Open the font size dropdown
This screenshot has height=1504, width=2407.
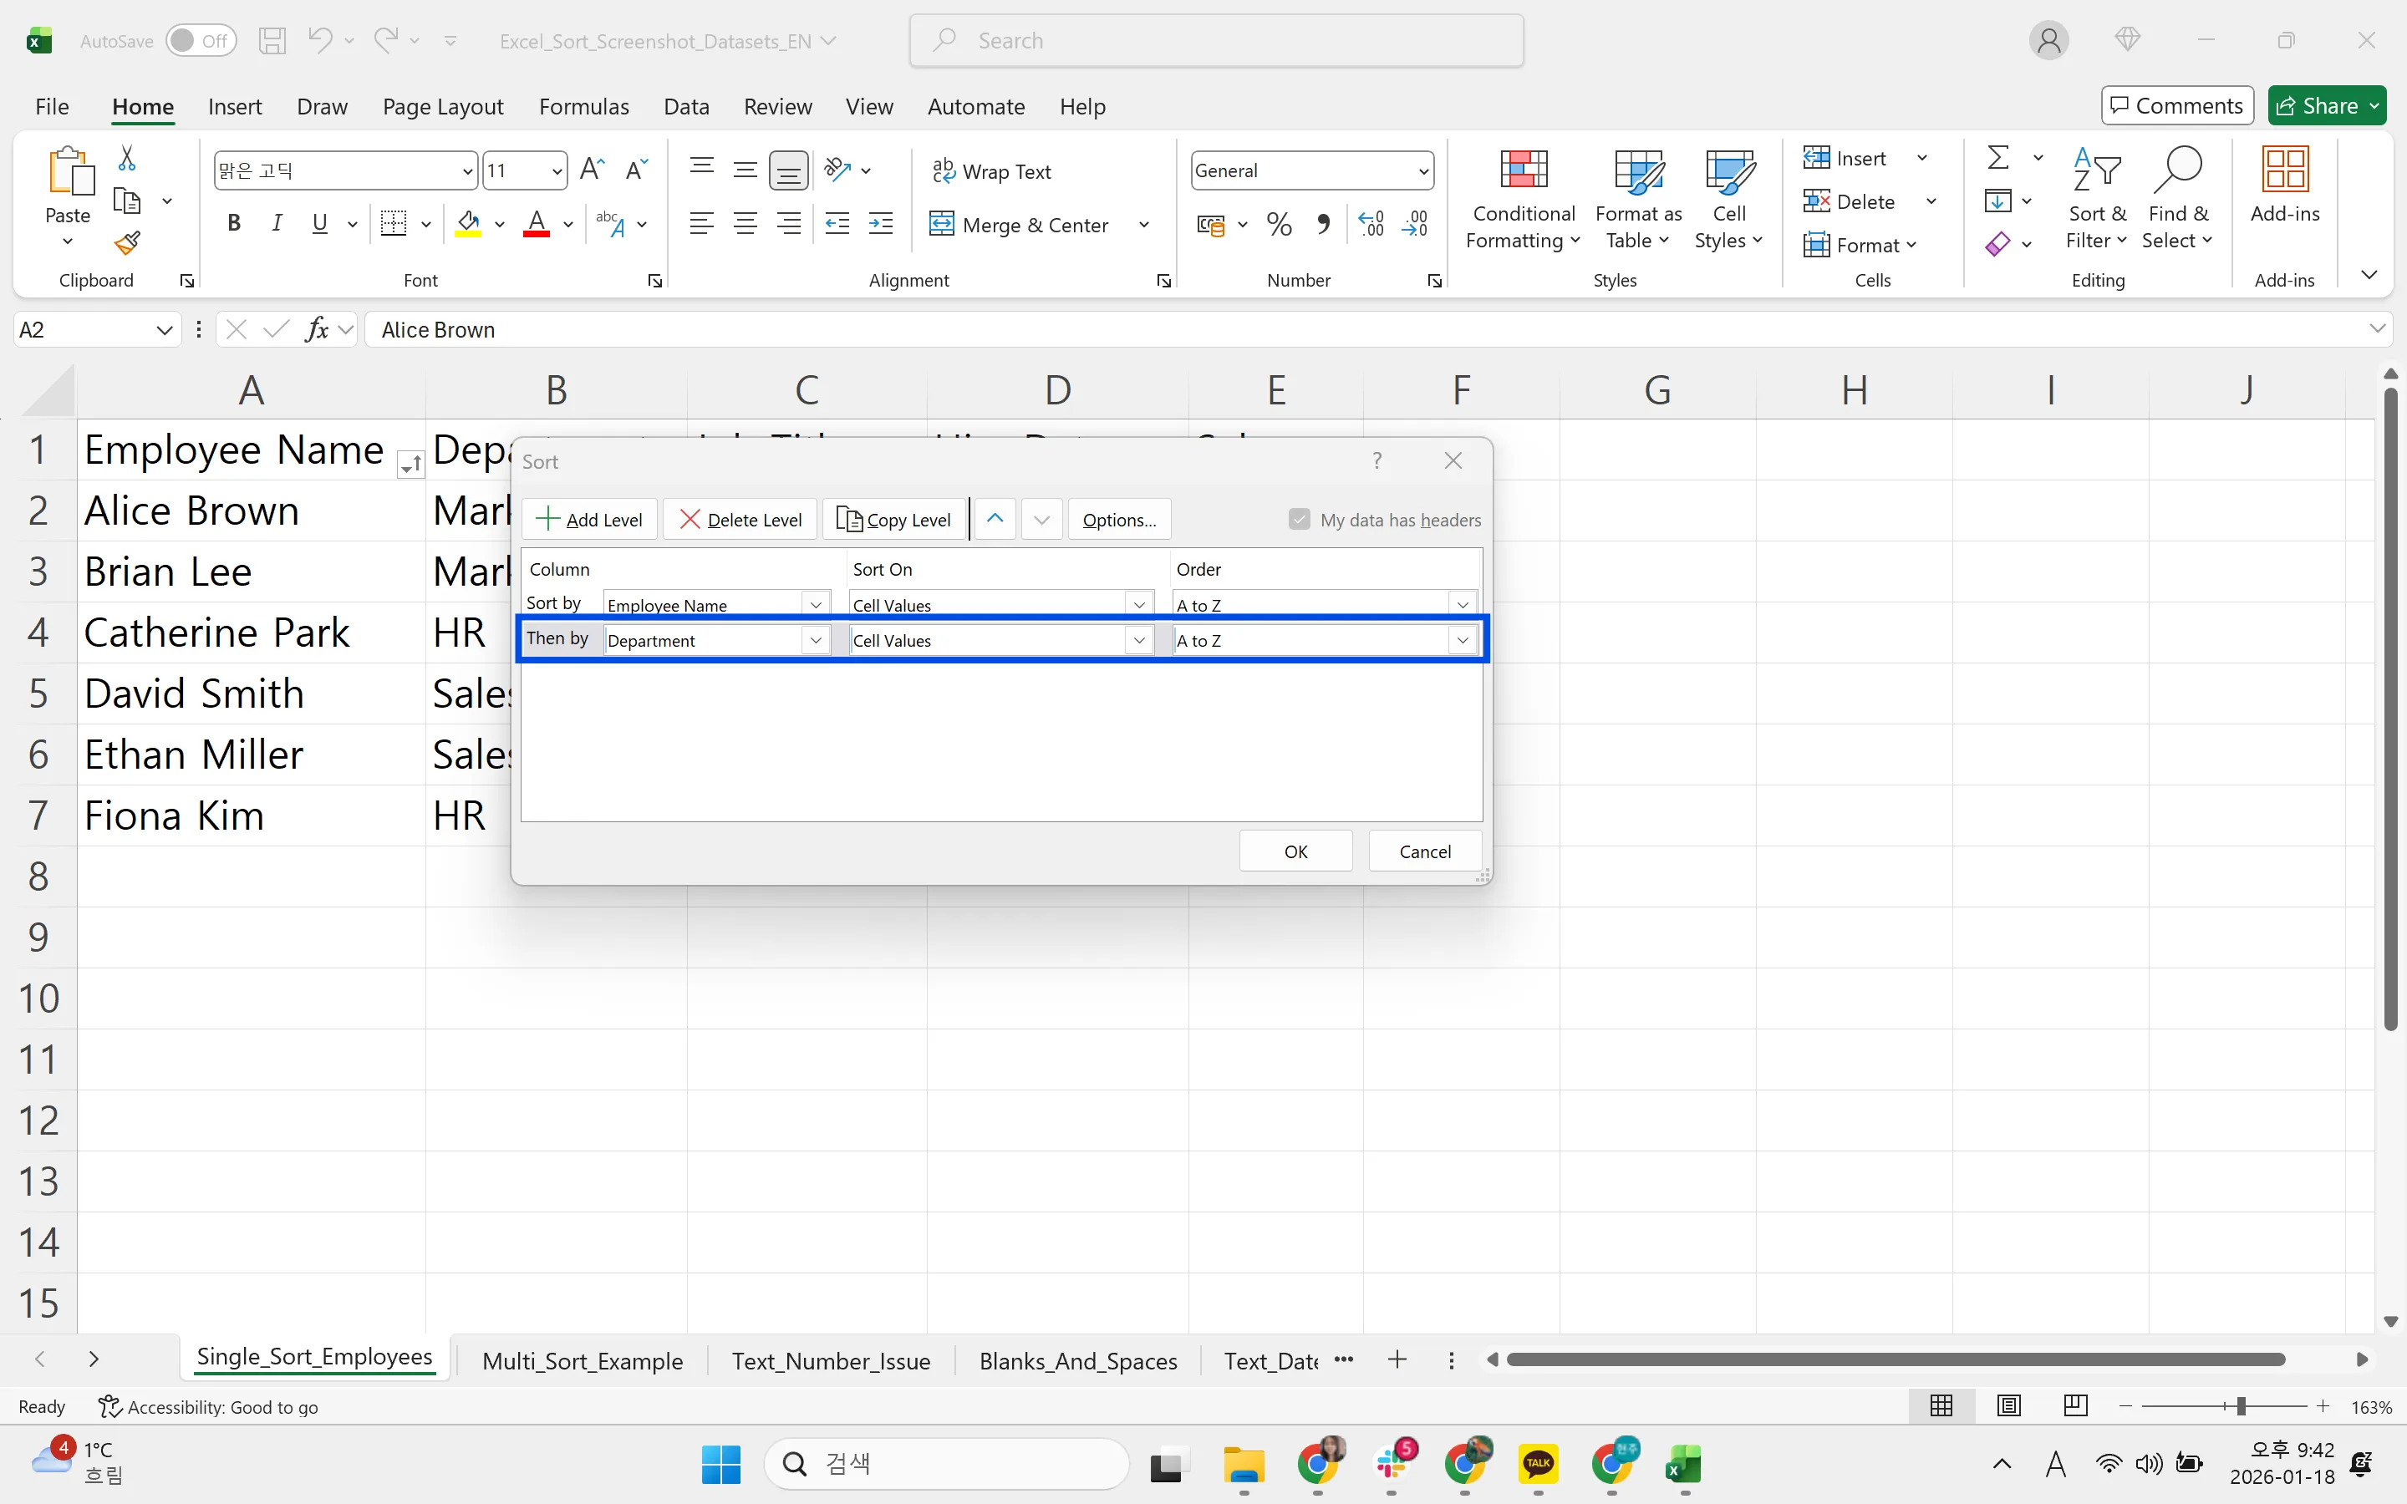(x=555, y=170)
